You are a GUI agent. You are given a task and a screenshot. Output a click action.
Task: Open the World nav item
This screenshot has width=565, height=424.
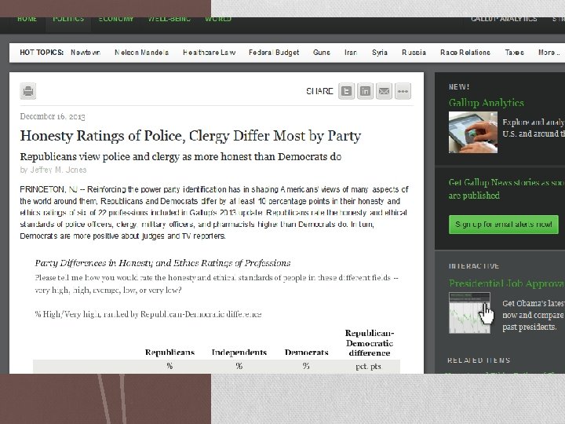click(x=218, y=19)
